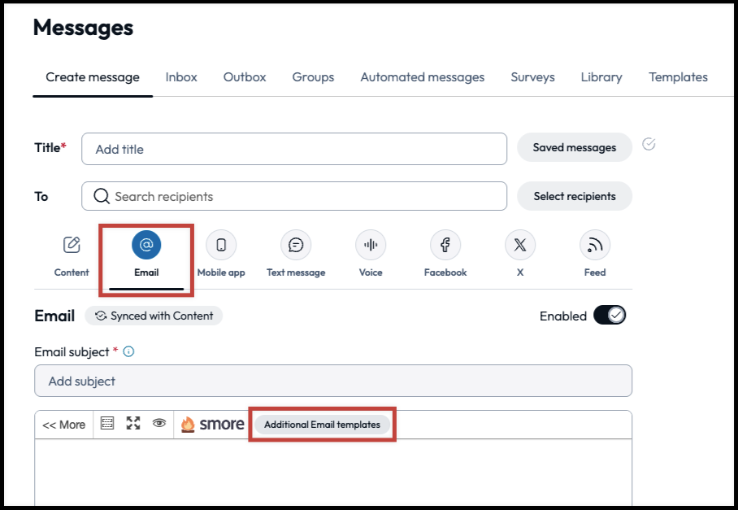
Task: Select the Text message channel
Action: [296, 244]
